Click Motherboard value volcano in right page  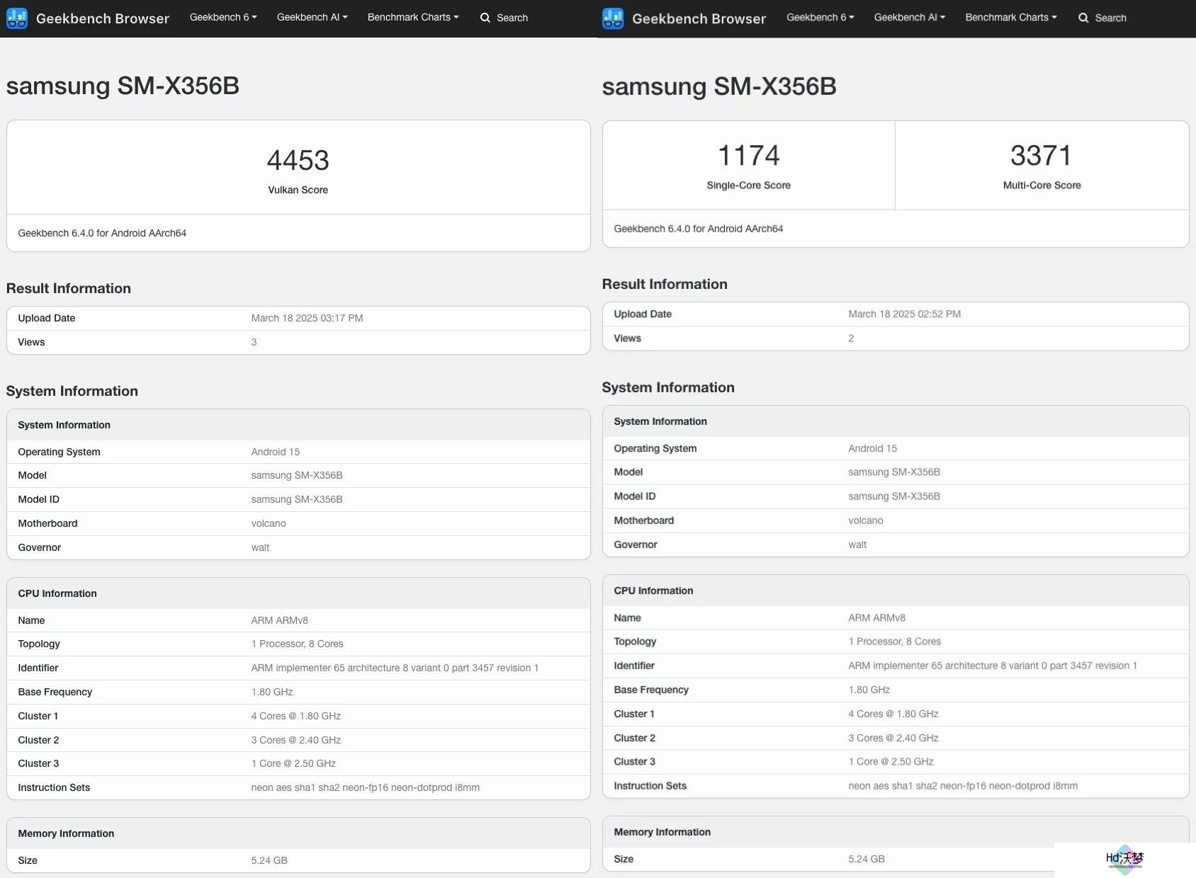865,520
